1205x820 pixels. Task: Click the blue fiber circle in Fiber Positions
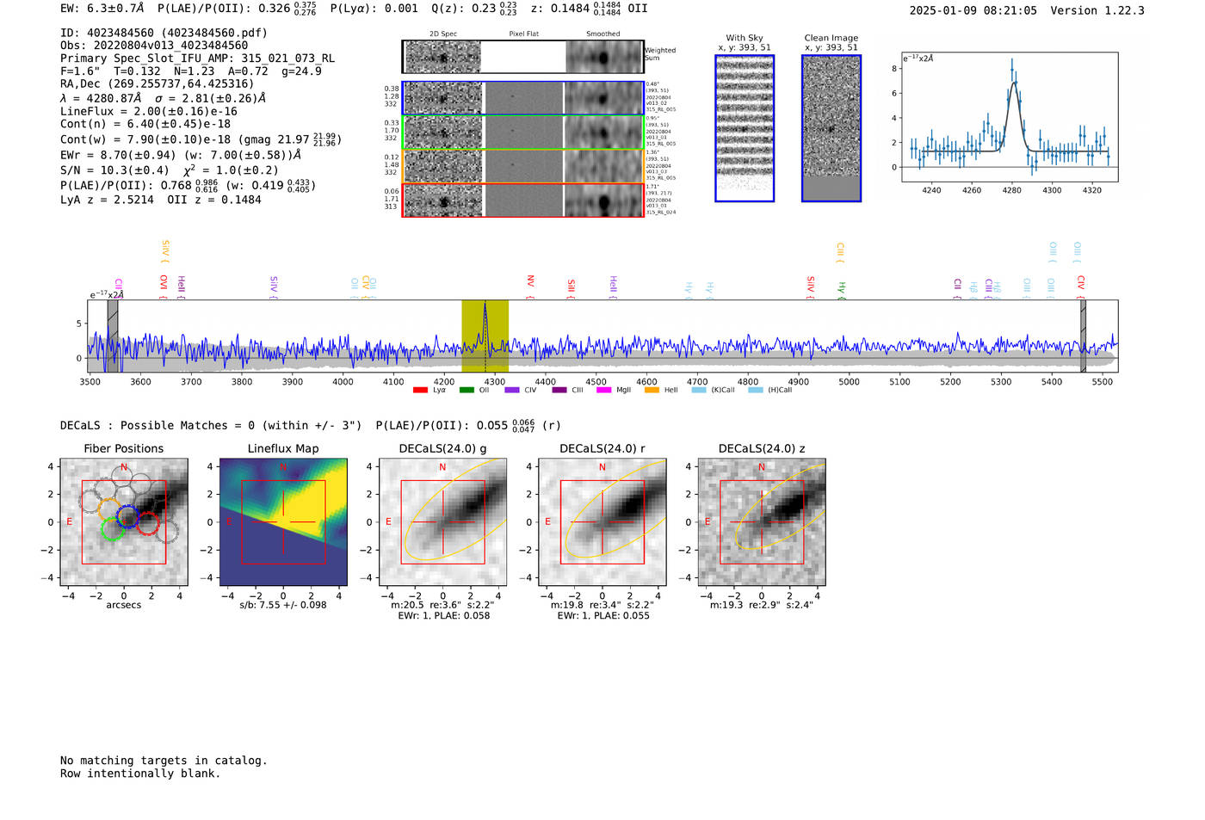127,517
